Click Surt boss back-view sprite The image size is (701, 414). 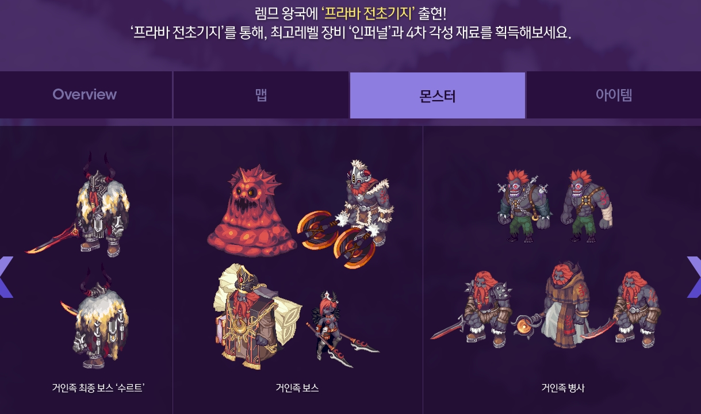pyautogui.click(x=96, y=317)
